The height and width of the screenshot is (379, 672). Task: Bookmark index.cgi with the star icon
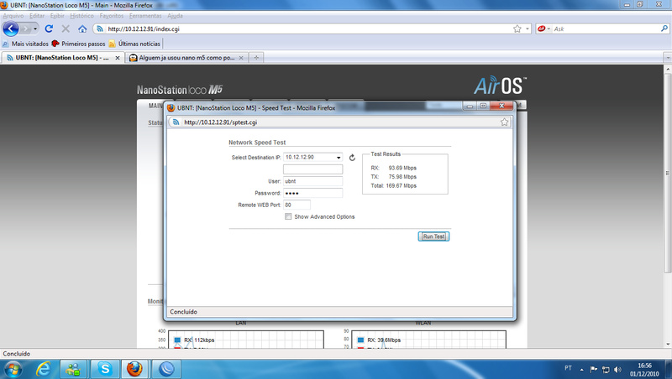(x=517, y=29)
